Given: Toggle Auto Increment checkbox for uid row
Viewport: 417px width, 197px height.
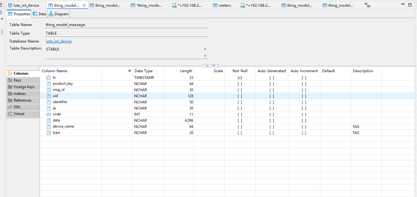Looking at the screenshot, I should click(x=304, y=96).
